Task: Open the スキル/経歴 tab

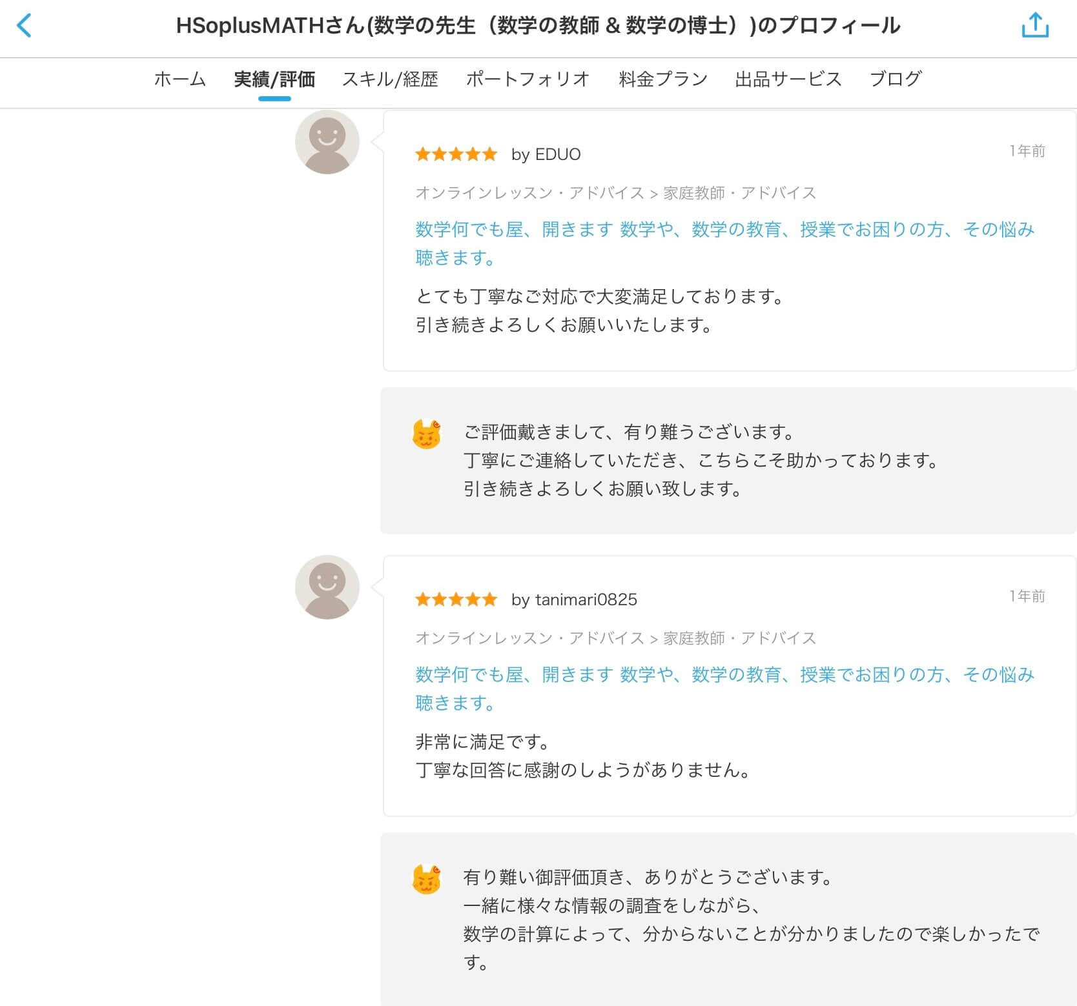Action: pos(390,79)
